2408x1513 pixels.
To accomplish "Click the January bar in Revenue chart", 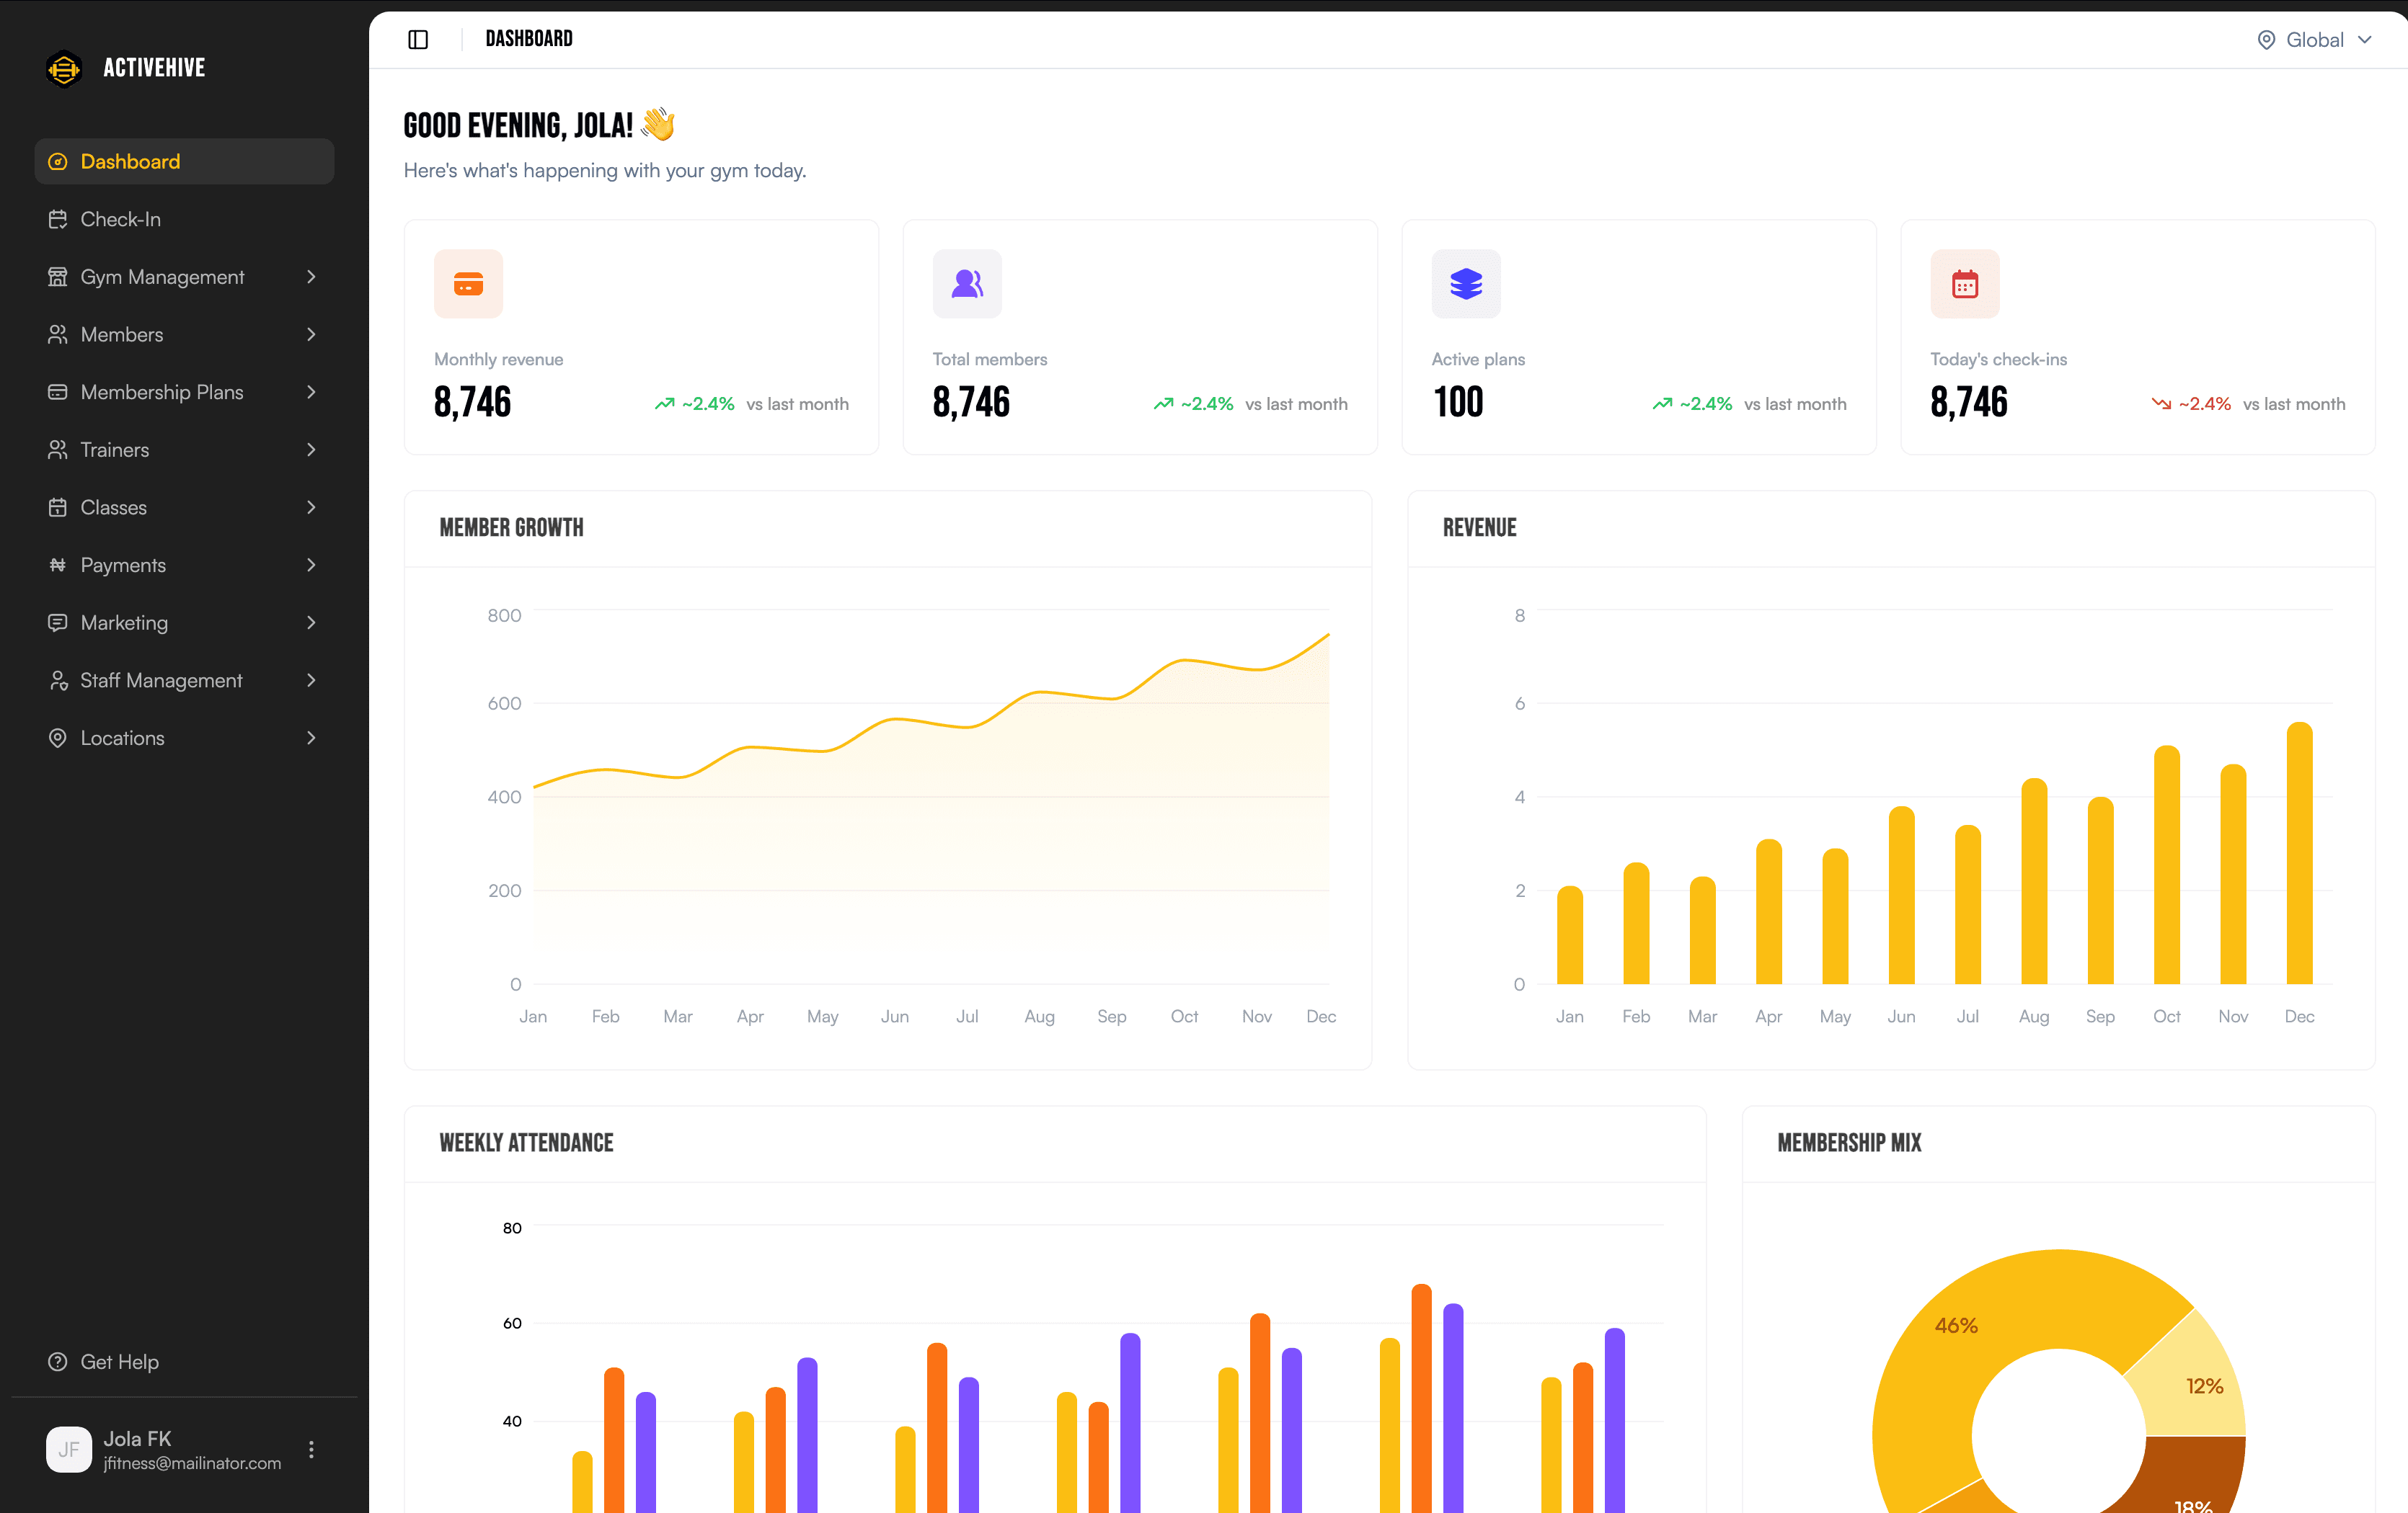I will tap(1569, 935).
